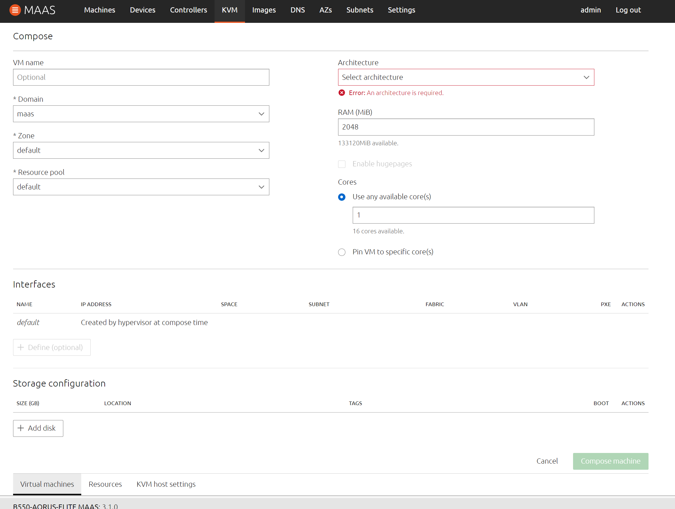Screen dimensions: 675x509
Task: Open the Images menu item
Action: click(264, 10)
